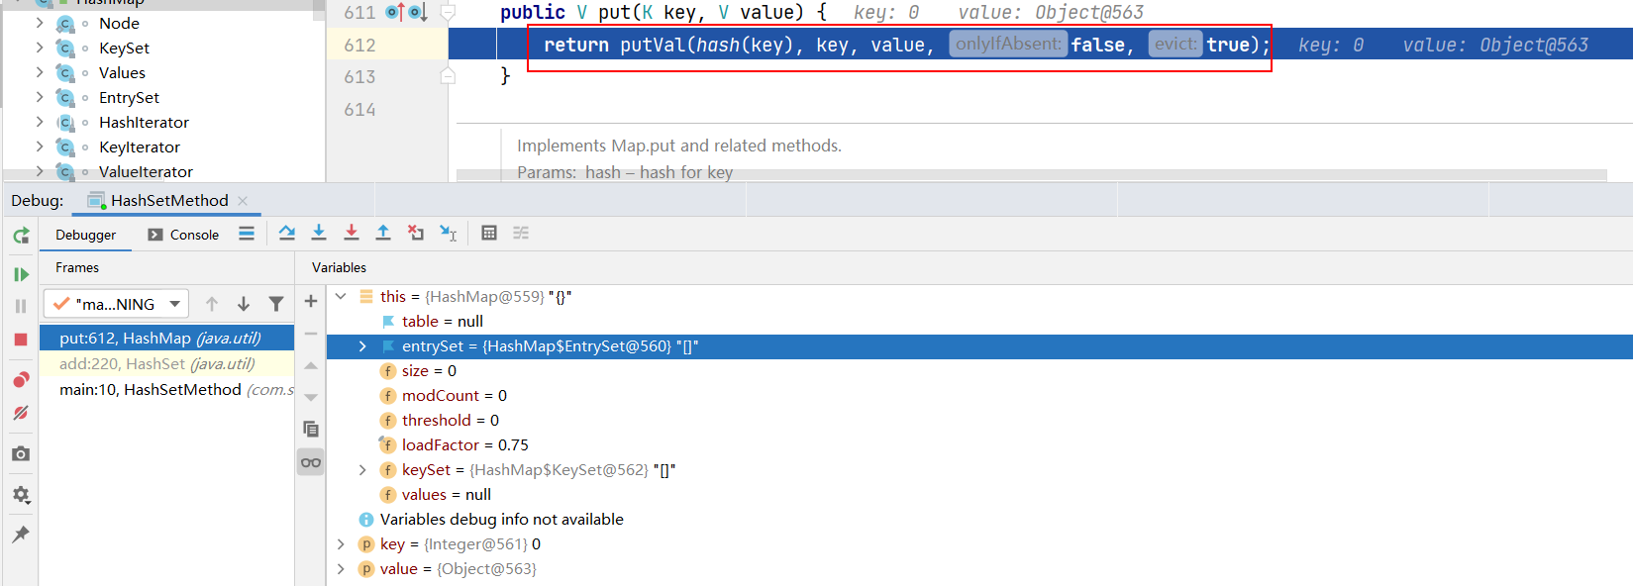1633x586 pixels.
Task: Expand the EntrySet class in structure
Action: click(x=40, y=97)
